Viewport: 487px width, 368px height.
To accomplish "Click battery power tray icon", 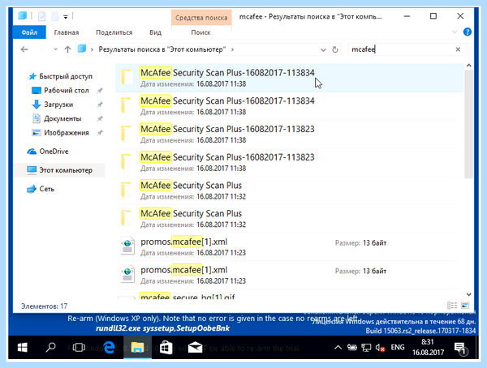I will (352, 348).
